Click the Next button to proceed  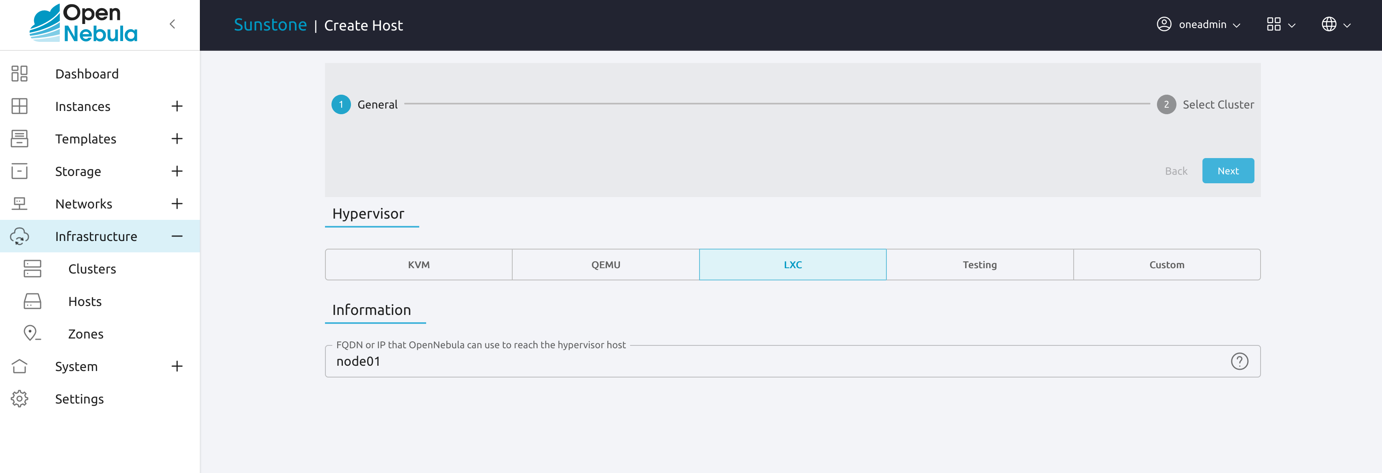[1228, 171]
